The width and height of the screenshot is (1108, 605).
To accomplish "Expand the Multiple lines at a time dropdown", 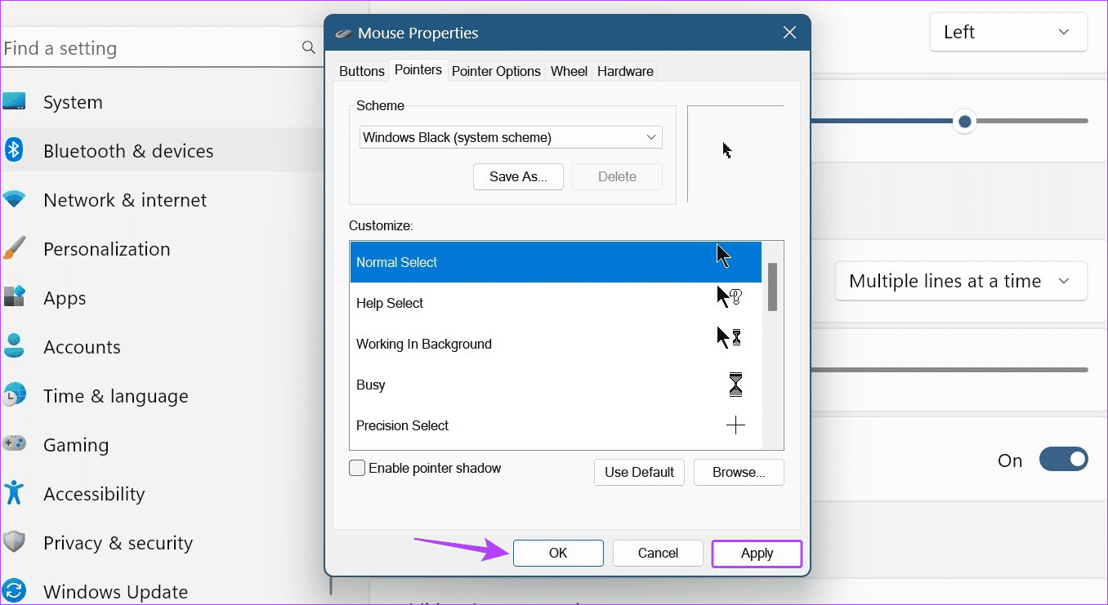I will (961, 281).
